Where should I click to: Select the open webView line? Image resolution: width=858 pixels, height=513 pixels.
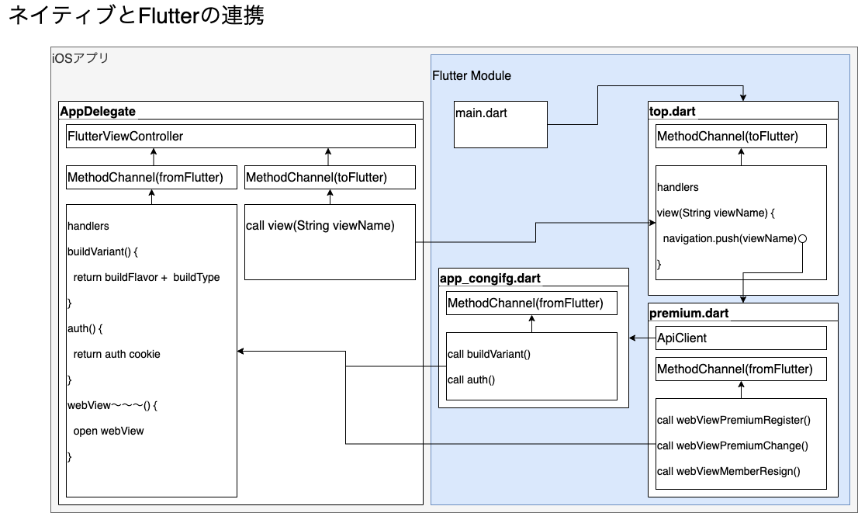[x=109, y=431]
